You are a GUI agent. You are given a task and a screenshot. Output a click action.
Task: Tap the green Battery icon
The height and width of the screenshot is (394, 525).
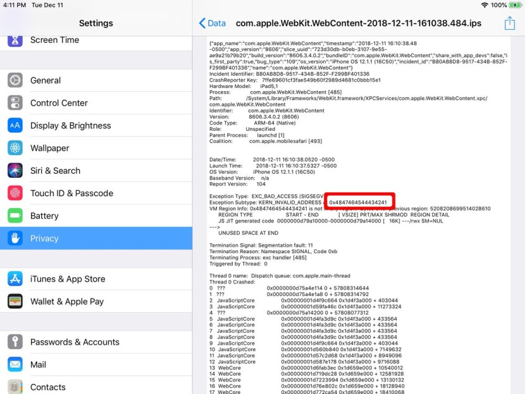15,216
